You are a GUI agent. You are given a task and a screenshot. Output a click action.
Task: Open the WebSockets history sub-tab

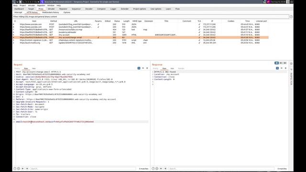pyautogui.click(x=51, y=12)
